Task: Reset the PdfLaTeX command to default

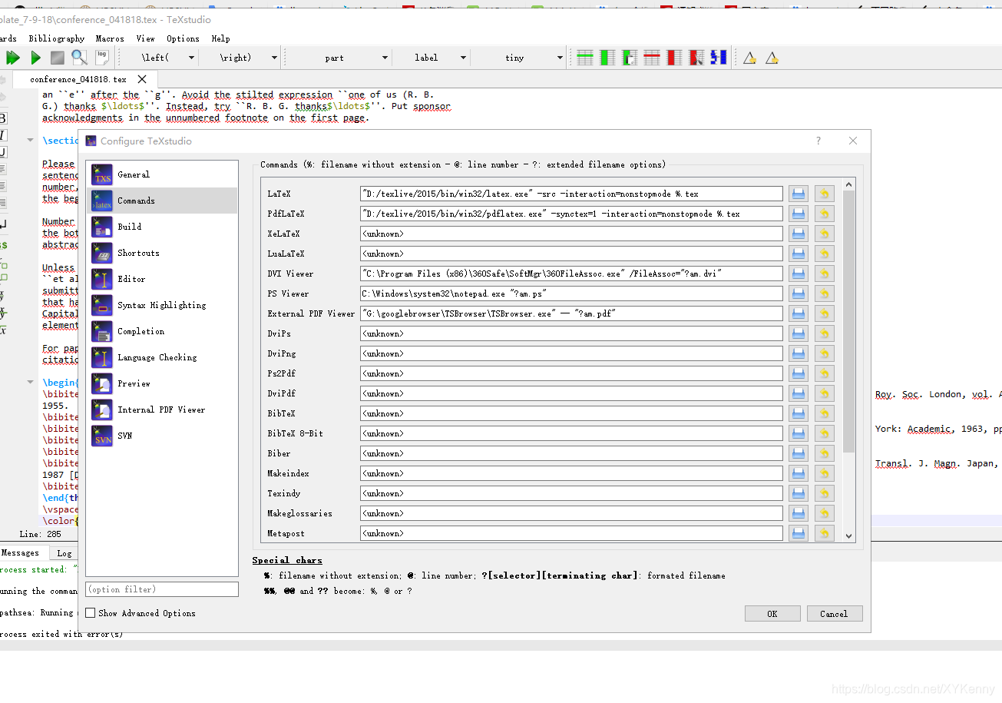Action: point(825,214)
